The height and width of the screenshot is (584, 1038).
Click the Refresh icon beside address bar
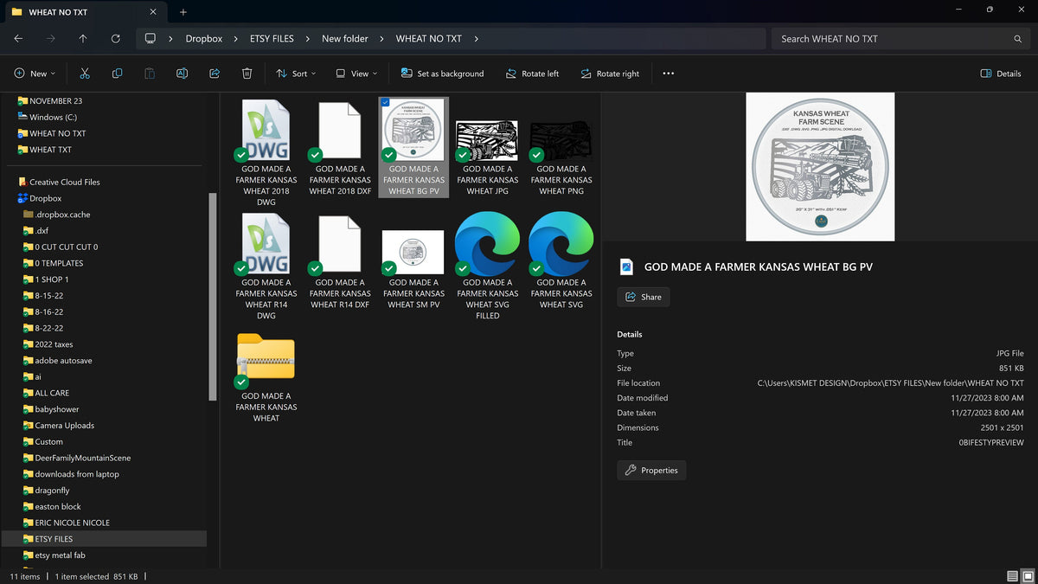click(x=116, y=39)
